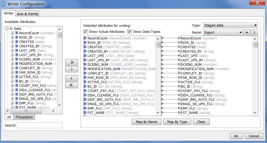Expand the DISA_CLEANSE_FLG node in Available Attributes
This screenshot has height=143, width=267.
point(12,90)
